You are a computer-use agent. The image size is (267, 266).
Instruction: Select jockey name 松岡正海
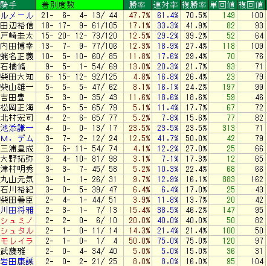[17, 108]
